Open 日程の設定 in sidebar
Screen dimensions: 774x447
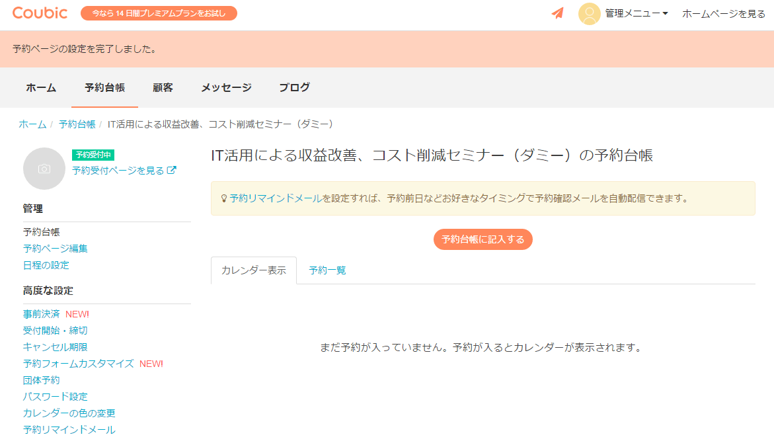click(x=46, y=265)
